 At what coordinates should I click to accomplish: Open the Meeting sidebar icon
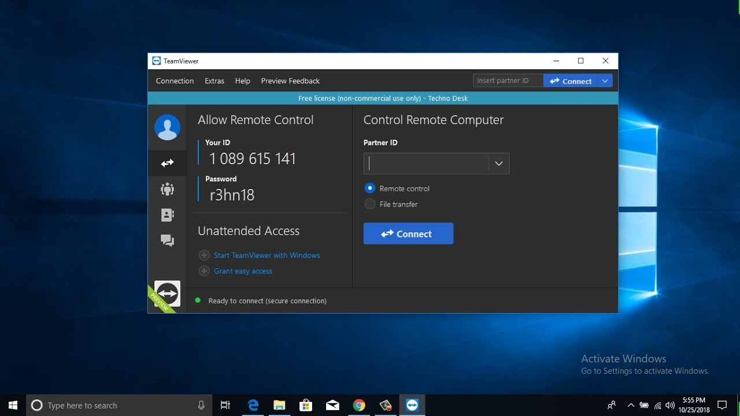click(167, 189)
